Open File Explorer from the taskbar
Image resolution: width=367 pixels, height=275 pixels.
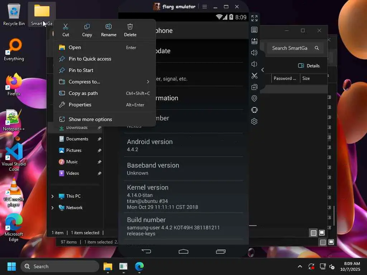tap(108, 266)
